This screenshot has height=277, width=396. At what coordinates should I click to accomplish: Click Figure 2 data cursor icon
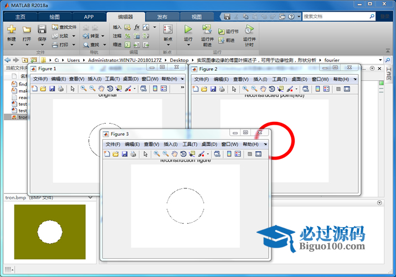(x=281, y=89)
